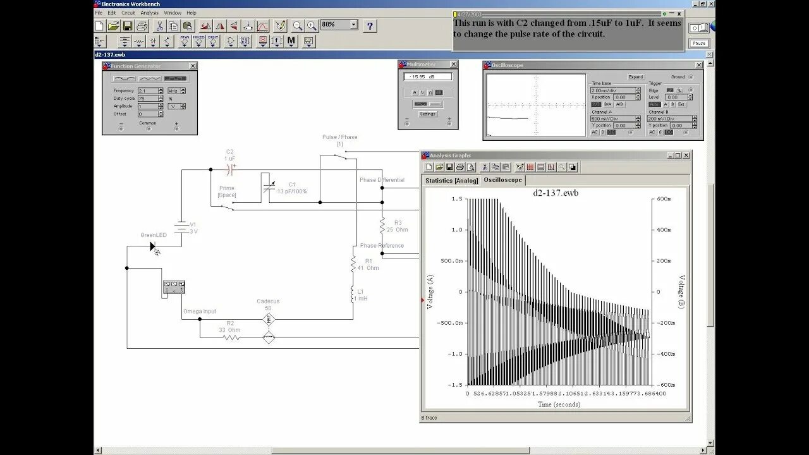The height and width of the screenshot is (455, 809).
Task: Switch to Statistics [Analog] tab
Action: click(x=451, y=181)
